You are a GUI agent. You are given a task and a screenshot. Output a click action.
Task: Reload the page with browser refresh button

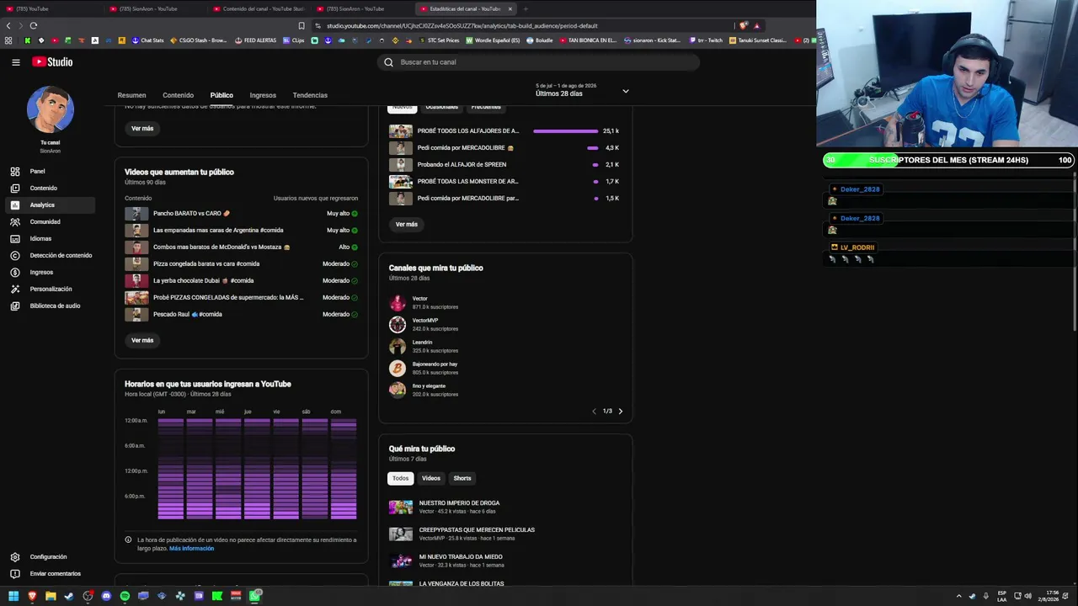click(x=33, y=26)
